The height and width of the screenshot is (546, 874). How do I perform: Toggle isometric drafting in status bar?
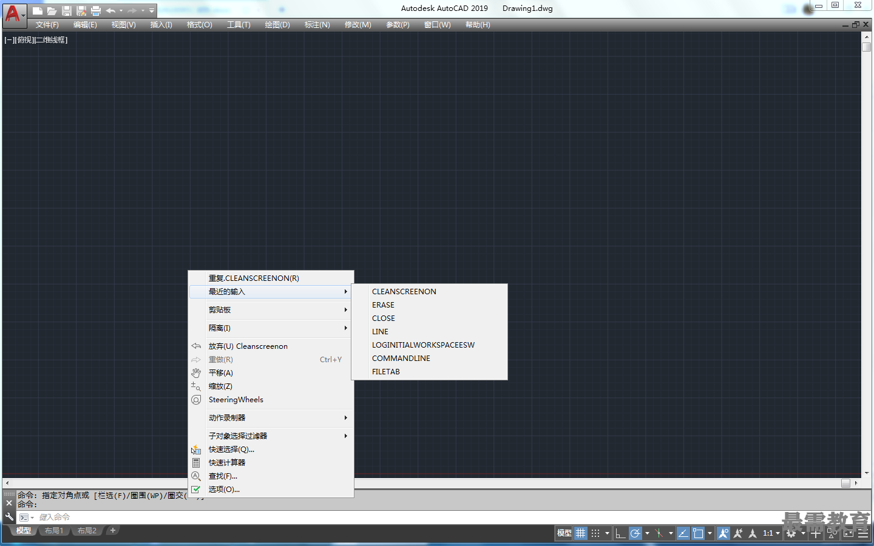coord(659,533)
